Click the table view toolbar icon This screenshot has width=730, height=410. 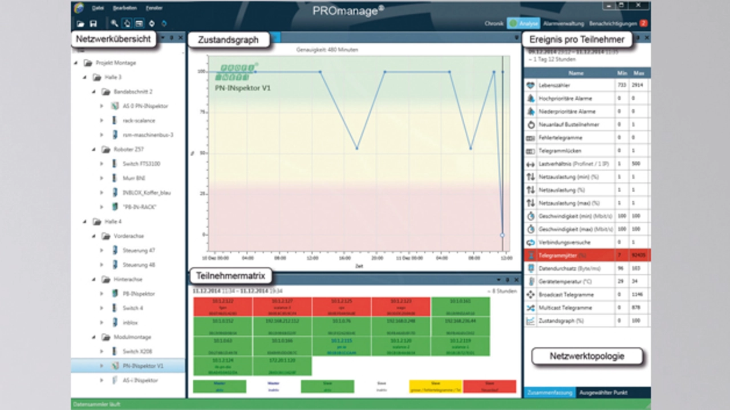pyautogui.click(x=139, y=23)
